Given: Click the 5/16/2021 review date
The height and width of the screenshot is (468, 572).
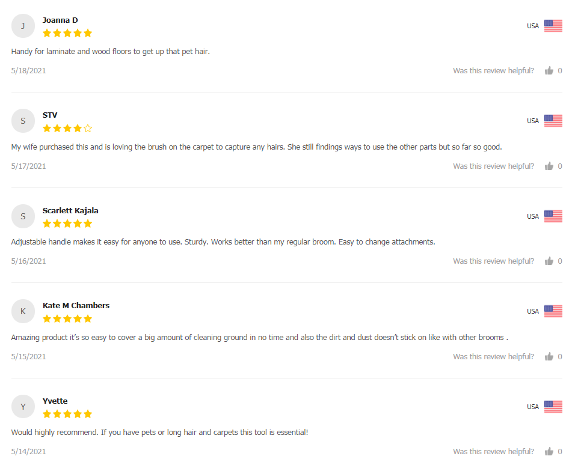Looking at the screenshot, I should [x=28, y=261].
